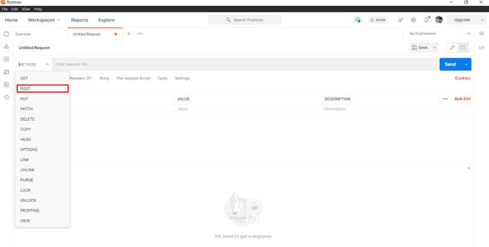The image size is (489, 247).
Task: Select PURGE from the method list
Action: (42, 180)
